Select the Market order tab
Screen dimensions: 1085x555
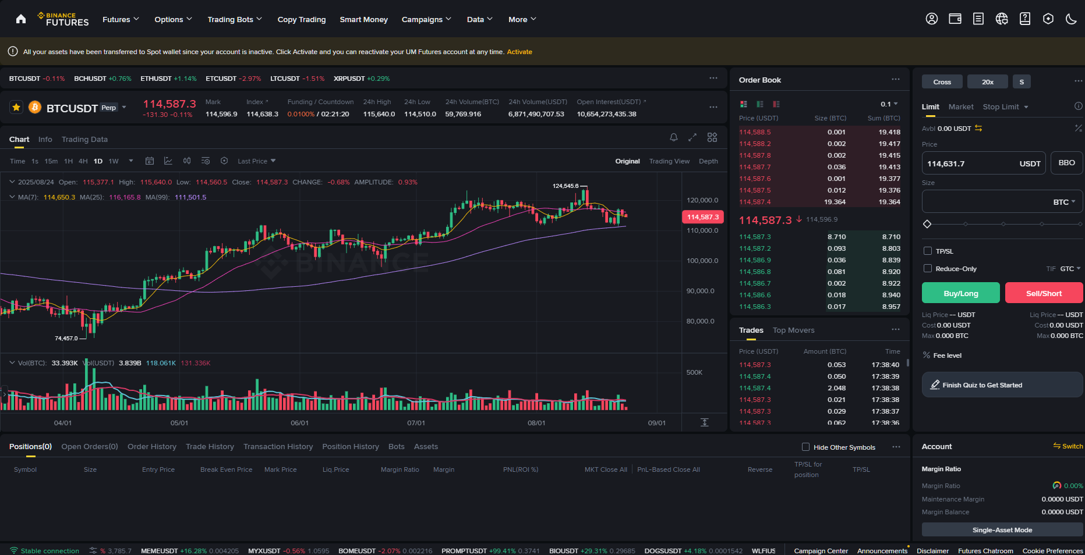click(x=961, y=107)
